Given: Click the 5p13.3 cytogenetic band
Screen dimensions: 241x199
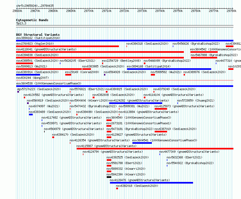Looking at the screenshot, I should coord(125,26).
